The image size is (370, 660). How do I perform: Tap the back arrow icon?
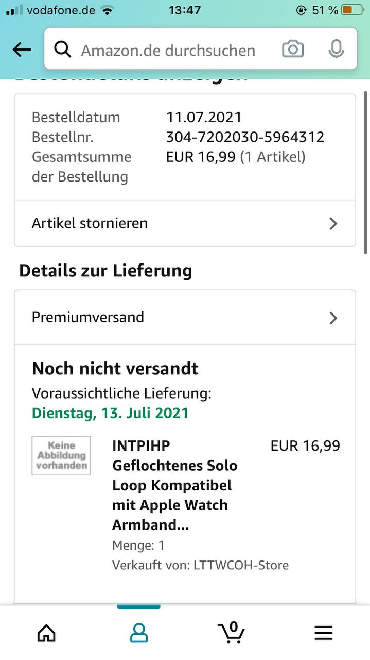pos(22,49)
